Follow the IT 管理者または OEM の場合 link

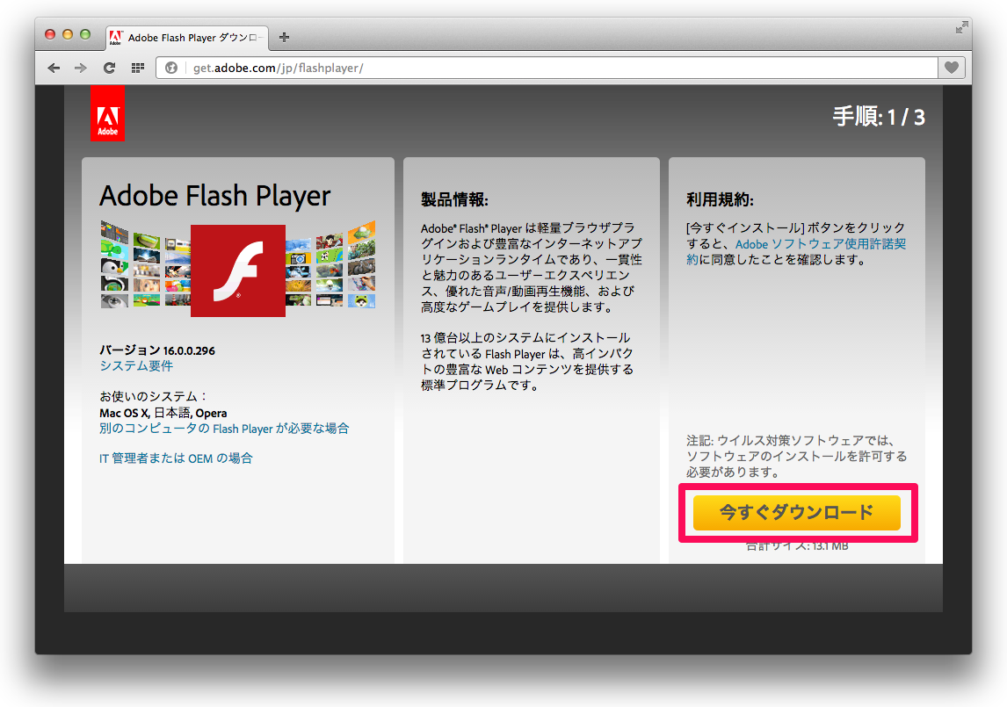tap(176, 458)
